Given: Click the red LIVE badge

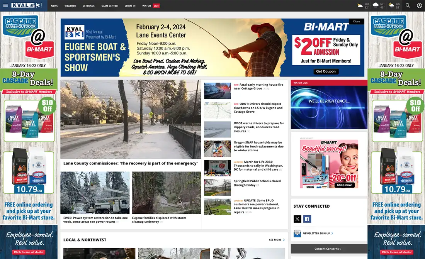Looking at the screenshot, I should (x=156, y=6).
